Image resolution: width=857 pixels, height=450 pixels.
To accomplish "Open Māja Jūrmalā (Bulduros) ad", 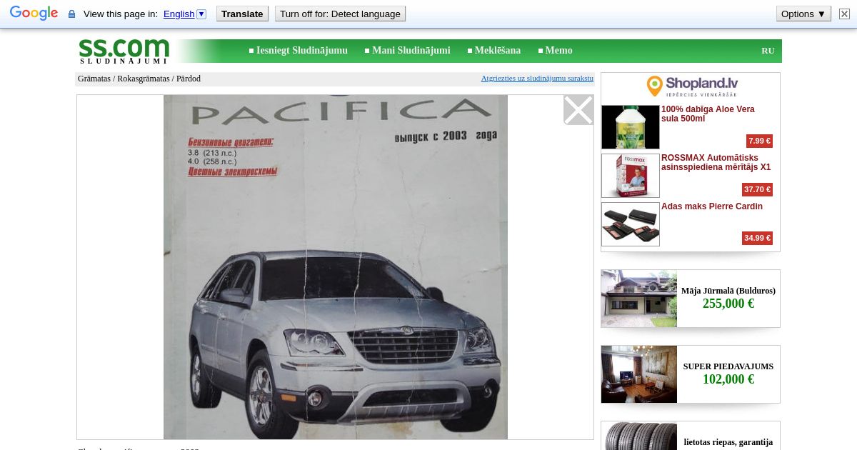I will [728, 291].
